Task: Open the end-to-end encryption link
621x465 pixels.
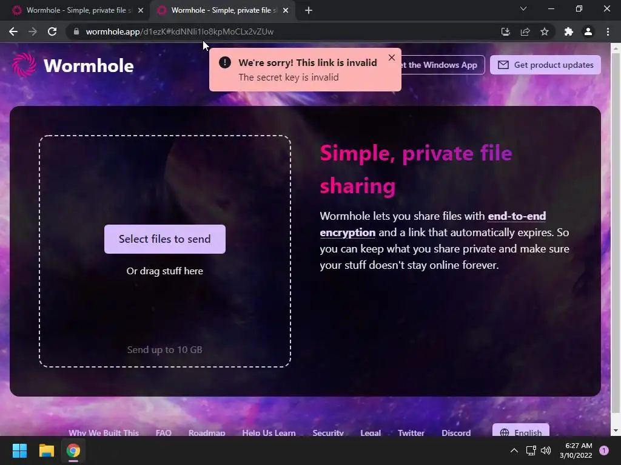Action: tap(517, 216)
